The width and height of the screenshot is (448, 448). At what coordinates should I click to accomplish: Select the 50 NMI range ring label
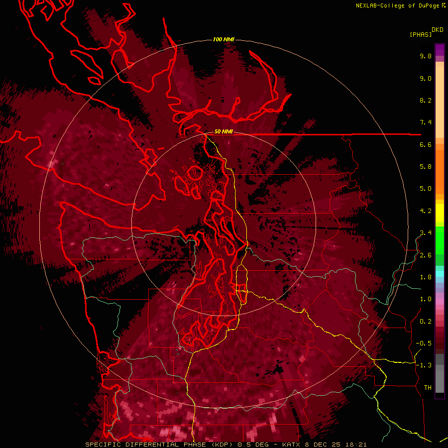[224, 132]
